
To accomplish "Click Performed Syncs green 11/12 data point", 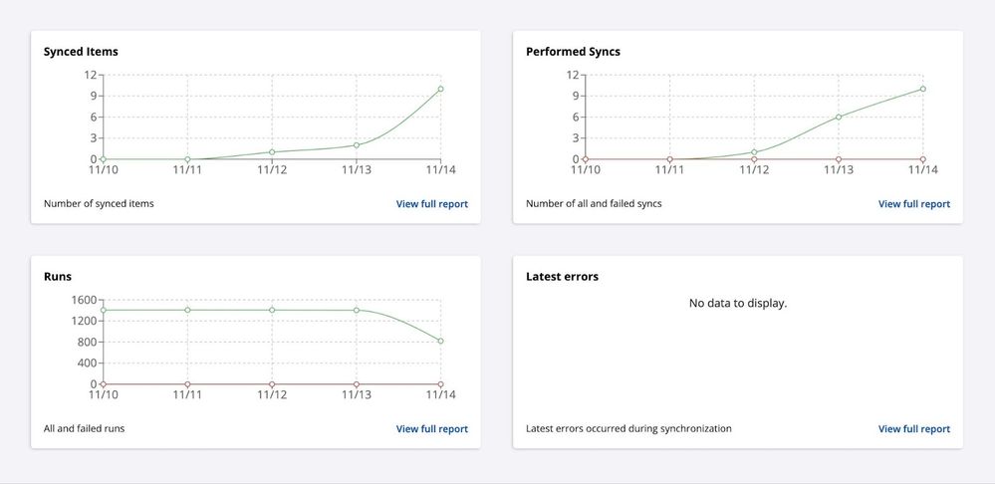I will click(x=754, y=152).
